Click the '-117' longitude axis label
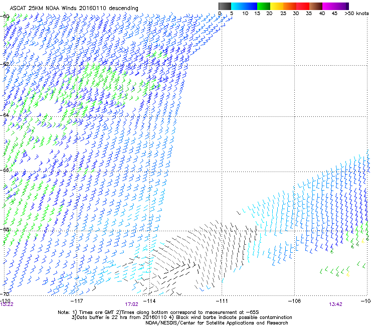The width and height of the screenshot is (371, 326). coord(77,301)
